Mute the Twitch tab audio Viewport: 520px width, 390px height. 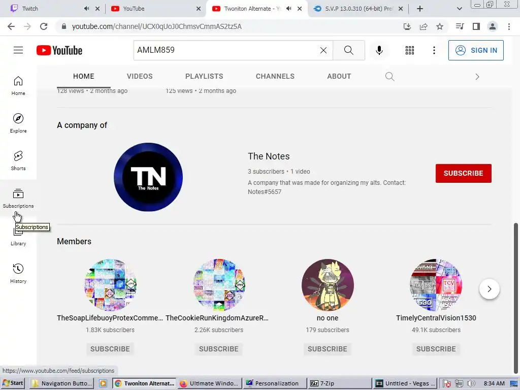click(x=86, y=9)
